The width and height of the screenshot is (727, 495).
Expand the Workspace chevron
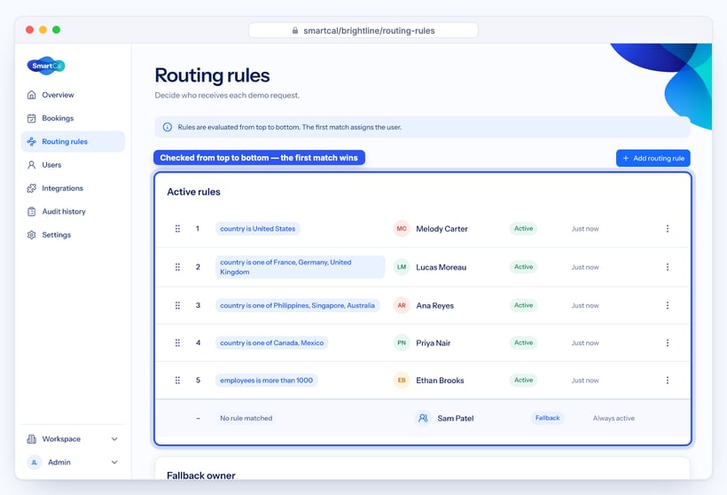click(114, 439)
